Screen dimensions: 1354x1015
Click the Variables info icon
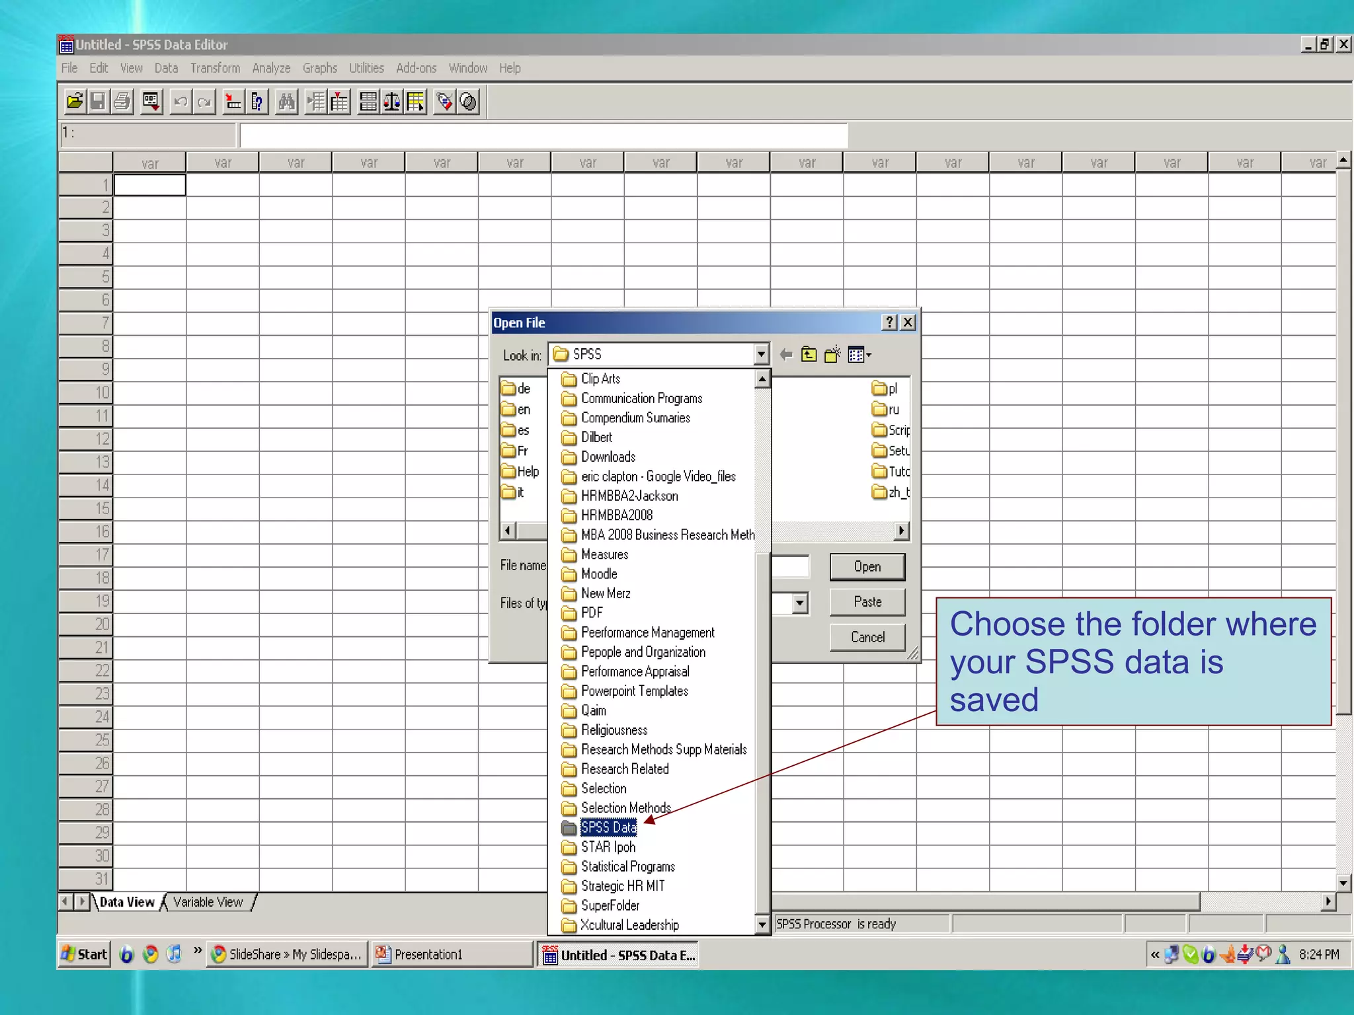point(257,102)
